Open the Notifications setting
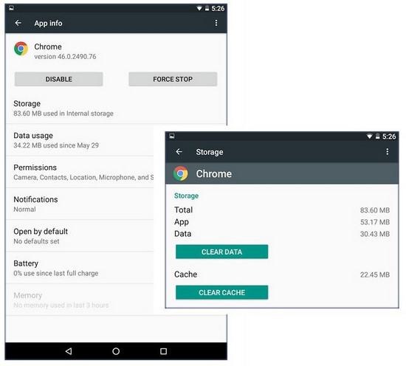The height and width of the screenshot is (366, 406). 80,204
